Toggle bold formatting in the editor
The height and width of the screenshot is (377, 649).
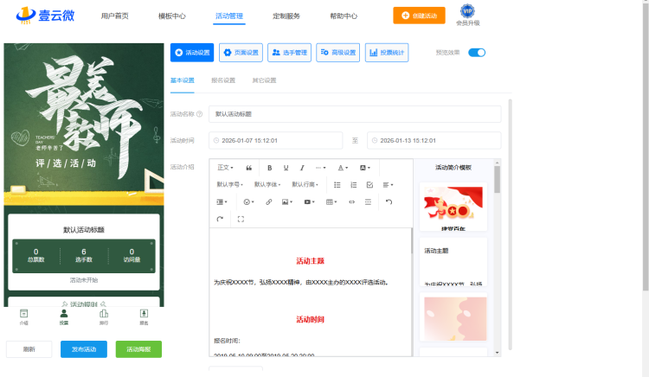point(270,167)
